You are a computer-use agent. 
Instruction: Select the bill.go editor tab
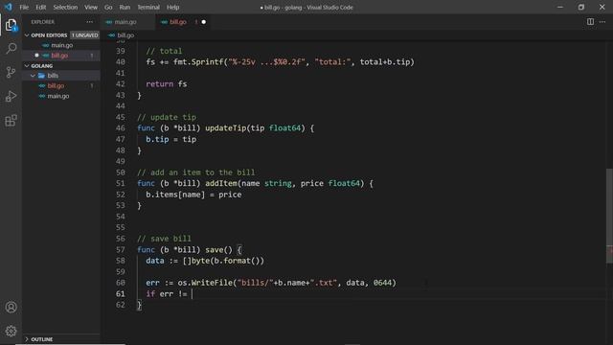pos(183,22)
